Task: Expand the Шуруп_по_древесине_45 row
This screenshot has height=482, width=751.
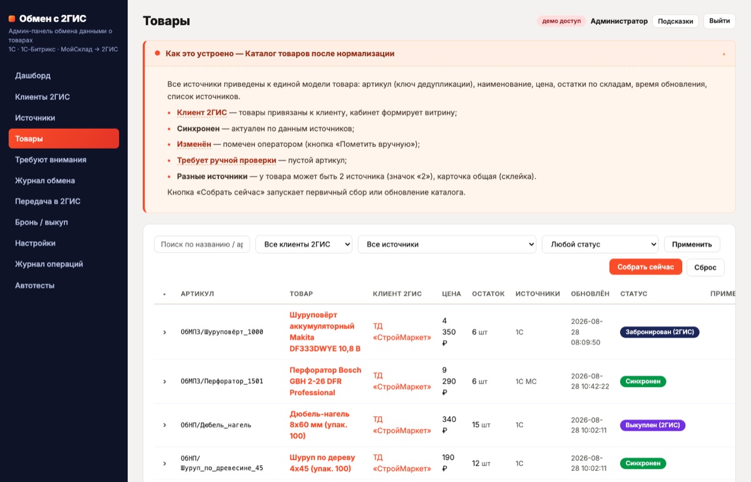Action: click(165, 463)
